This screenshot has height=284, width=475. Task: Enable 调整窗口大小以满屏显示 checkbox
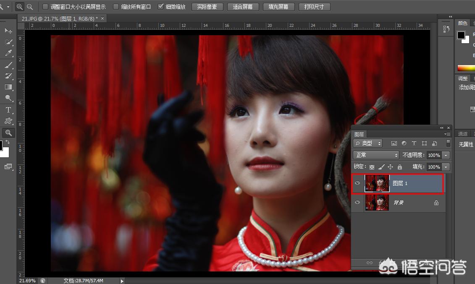click(x=45, y=7)
